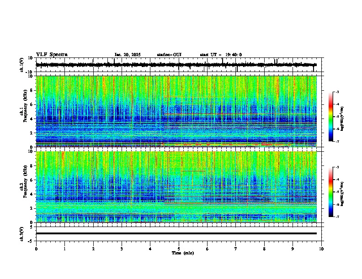
Task: Select the ch.2 color bar log(PSD) label
Action: [342, 194]
